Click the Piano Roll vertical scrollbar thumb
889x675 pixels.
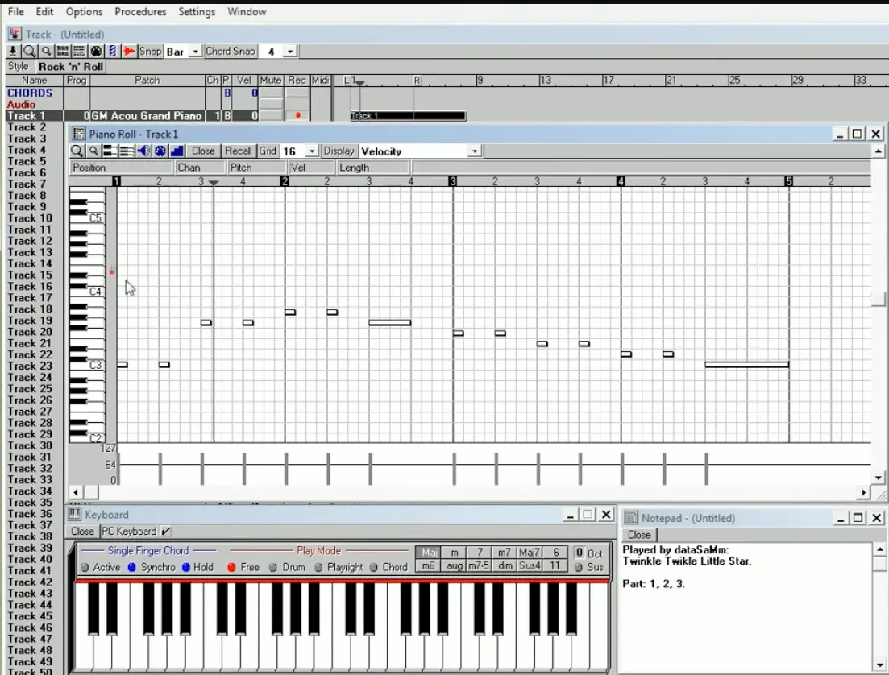coord(879,299)
